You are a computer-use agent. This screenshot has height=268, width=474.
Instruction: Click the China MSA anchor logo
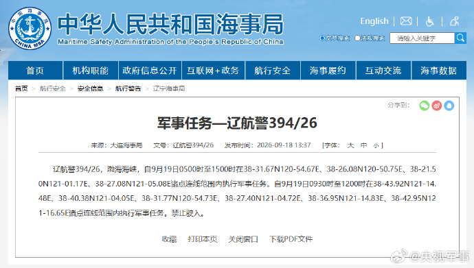(30, 28)
